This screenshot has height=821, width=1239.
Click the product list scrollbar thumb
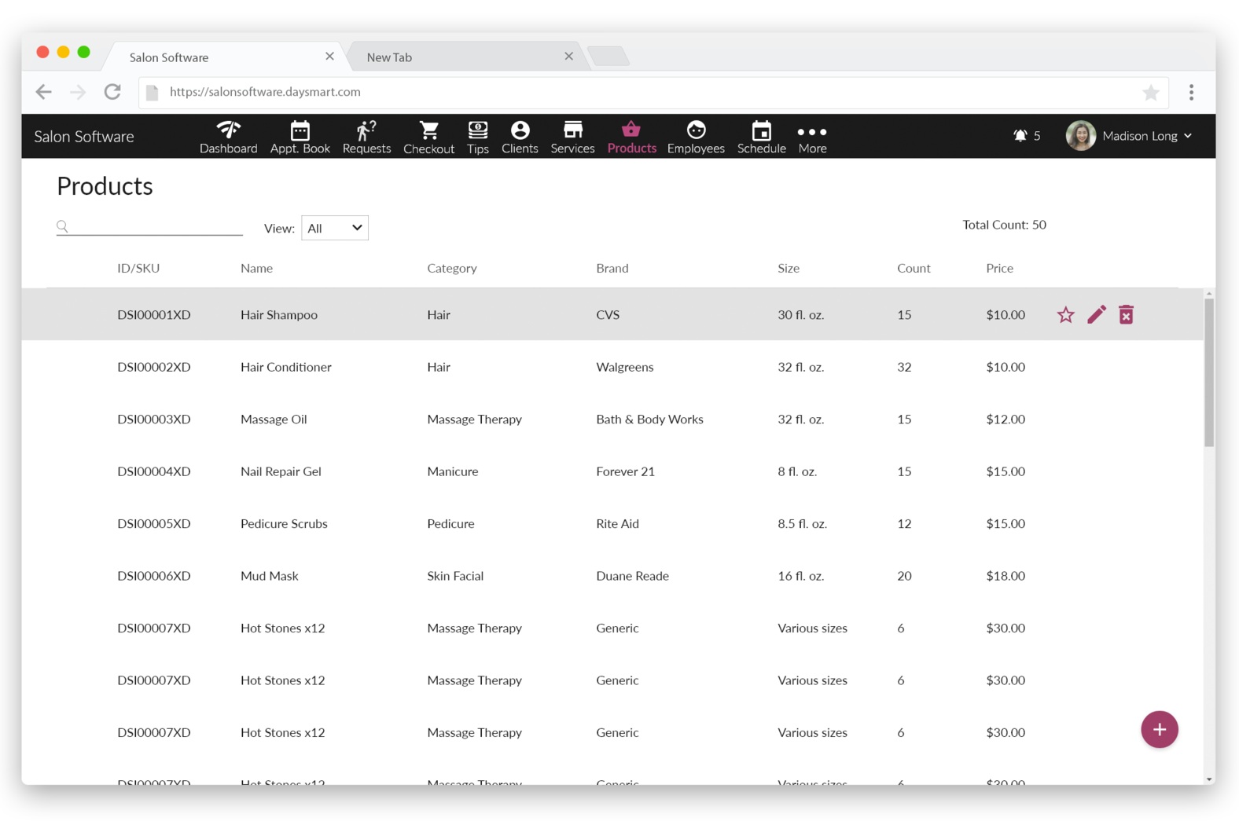coord(1208,372)
